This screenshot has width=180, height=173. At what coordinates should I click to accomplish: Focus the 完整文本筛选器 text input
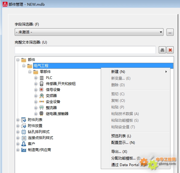pos(85,50)
